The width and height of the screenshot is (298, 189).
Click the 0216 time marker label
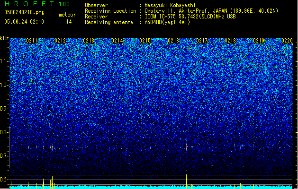tap(173, 41)
